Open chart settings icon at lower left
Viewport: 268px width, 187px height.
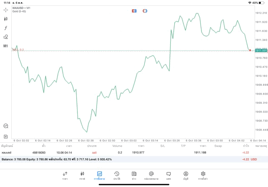pos(6,126)
